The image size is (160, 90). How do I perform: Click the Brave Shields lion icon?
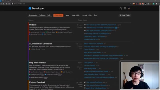click(x=134, y=4)
